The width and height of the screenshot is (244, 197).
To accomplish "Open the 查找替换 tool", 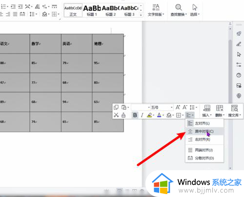I will (x=179, y=10).
